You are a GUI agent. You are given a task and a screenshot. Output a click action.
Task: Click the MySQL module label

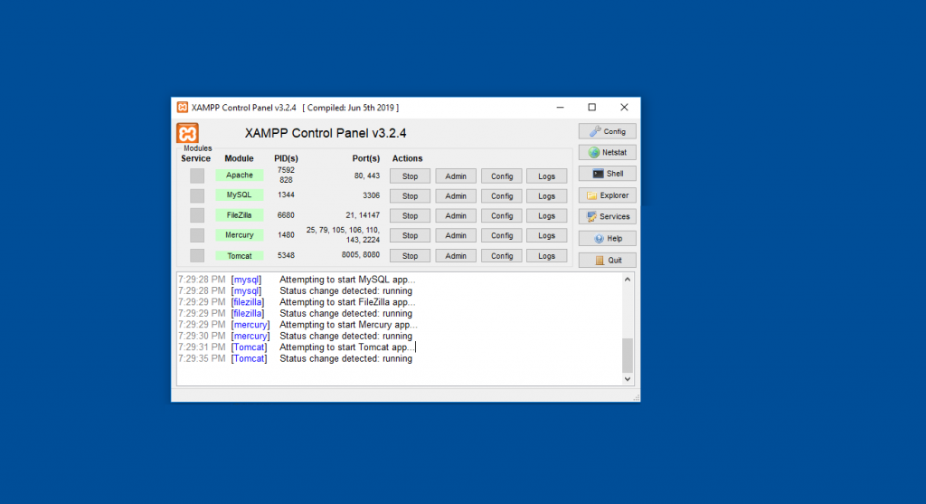tap(239, 195)
